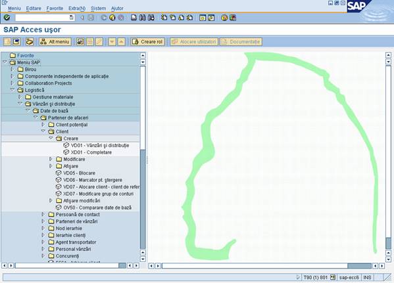Viewport: 394px width, 283px height.
Task: Open Help with yellow question mark icon
Action: (x=224, y=18)
